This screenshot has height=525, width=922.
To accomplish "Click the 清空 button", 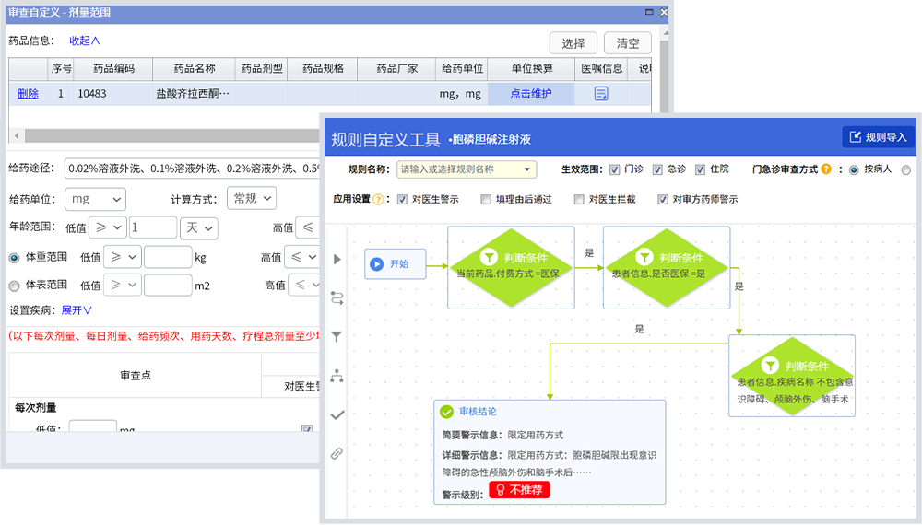I will coord(627,43).
